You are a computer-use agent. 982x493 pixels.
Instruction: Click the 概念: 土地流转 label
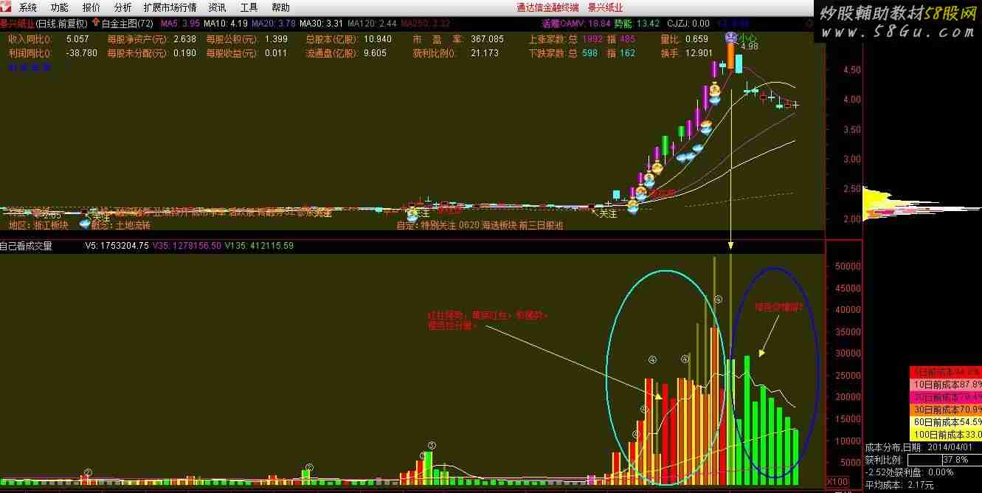point(120,225)
